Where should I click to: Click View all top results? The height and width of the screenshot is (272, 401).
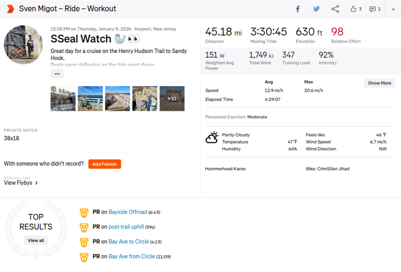click(36, 240)
